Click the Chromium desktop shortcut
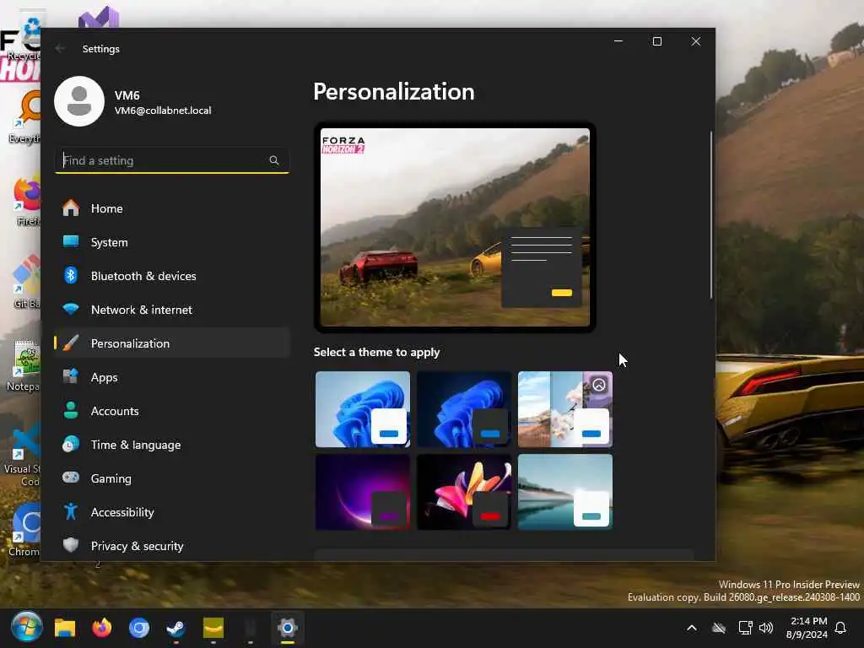 [24, 530]
